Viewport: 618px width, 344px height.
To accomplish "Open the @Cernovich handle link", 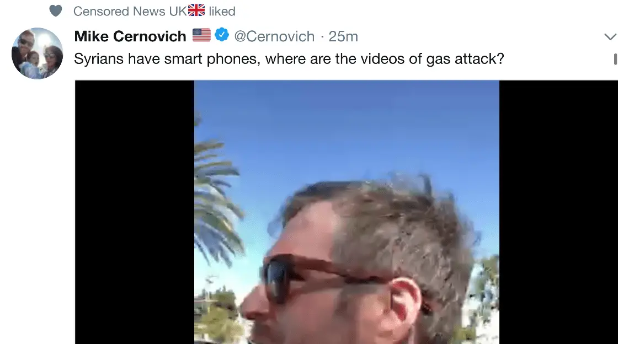I will pyautogui.click(x=274, y=36).
